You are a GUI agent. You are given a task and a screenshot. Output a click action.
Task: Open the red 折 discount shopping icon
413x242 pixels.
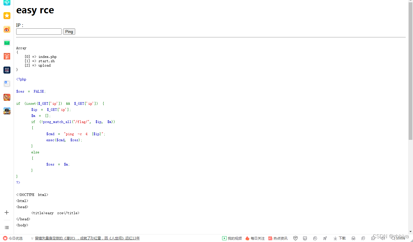(7, 56)
